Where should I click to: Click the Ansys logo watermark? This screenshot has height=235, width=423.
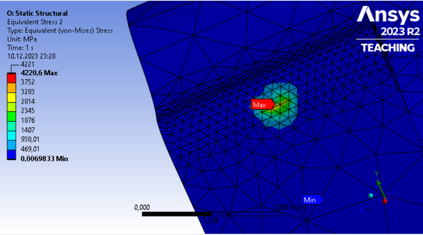click(388, 15)
